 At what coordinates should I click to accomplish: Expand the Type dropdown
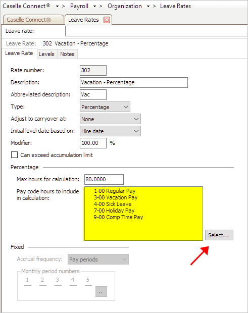(105, 107)
